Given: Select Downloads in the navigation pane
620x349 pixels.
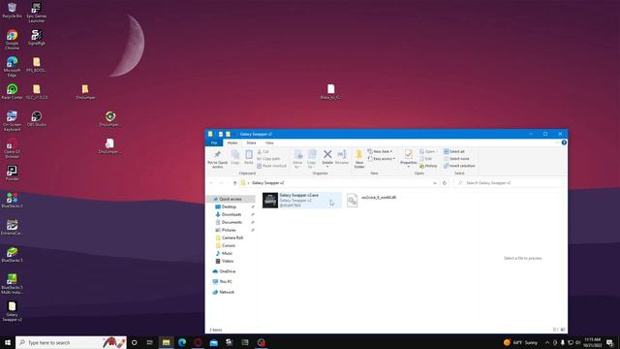Looking at the screenshot, I should tap(232, 214).
